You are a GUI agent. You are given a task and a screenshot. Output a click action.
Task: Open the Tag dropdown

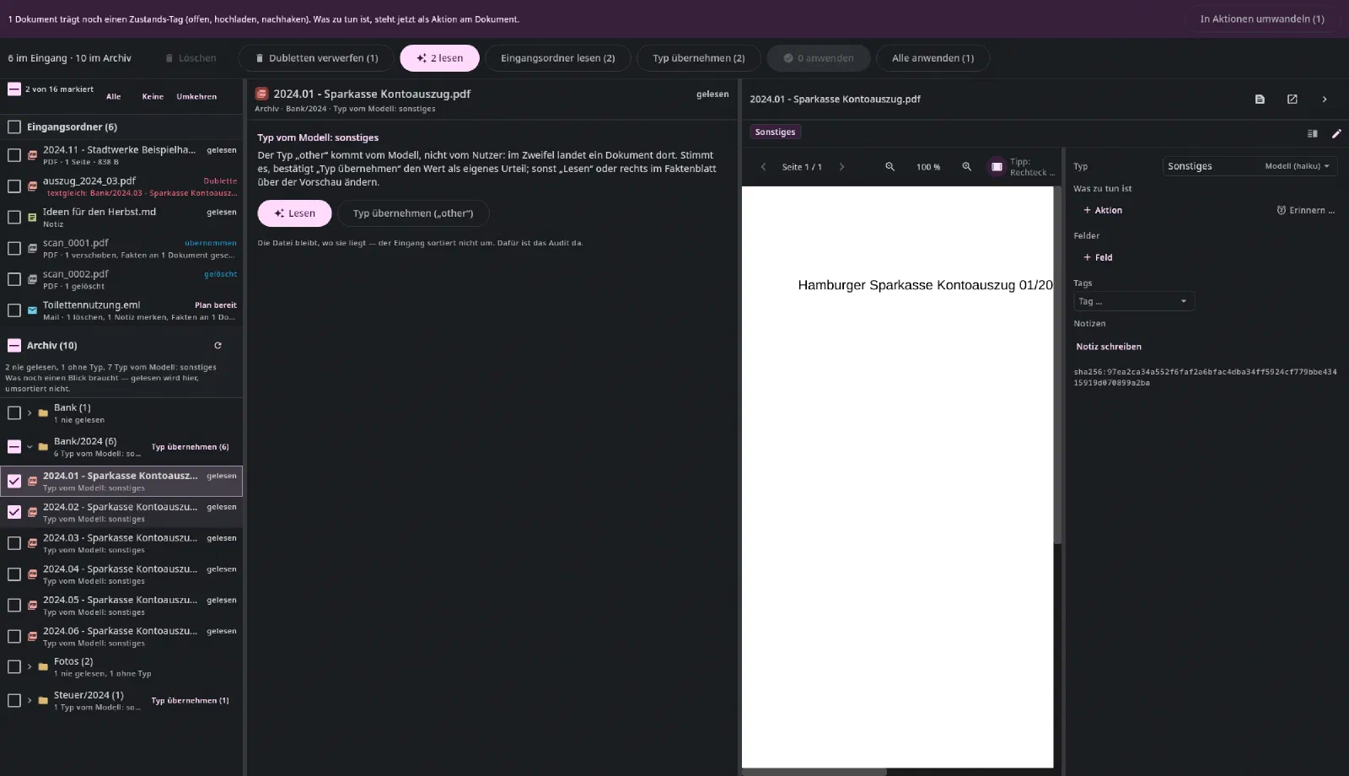(1134, 301)
